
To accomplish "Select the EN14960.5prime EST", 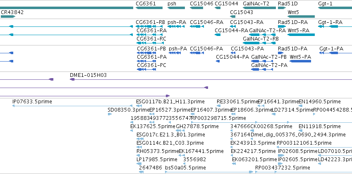I will point(300,106).
